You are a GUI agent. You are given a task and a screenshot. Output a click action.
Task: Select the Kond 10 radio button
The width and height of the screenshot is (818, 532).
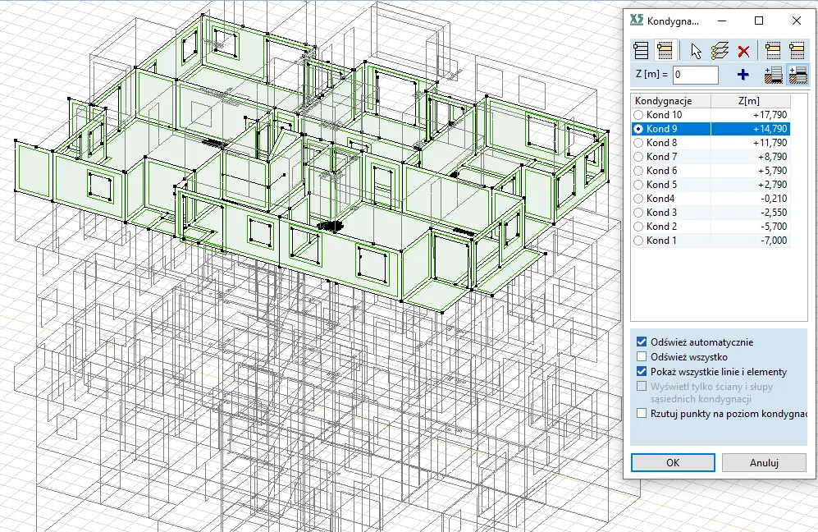[x=639, y=115]
